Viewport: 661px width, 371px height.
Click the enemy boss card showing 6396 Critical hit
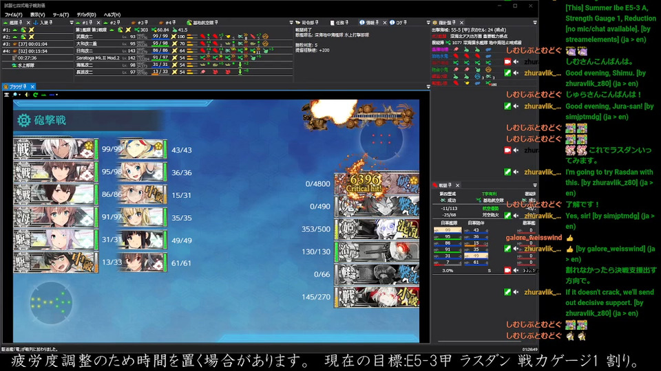pyautogui.click(x=377, y=184)
